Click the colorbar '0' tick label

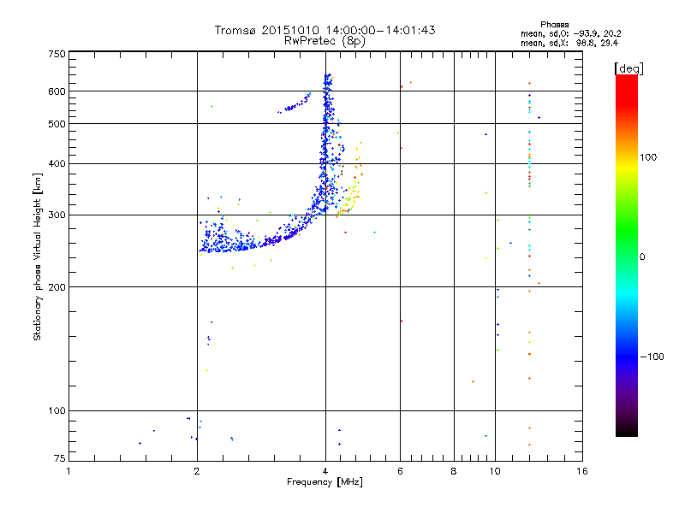pos(641,257)
